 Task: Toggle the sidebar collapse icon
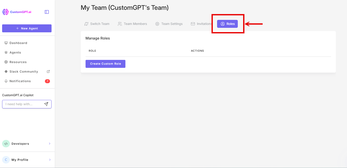[47, 12]
